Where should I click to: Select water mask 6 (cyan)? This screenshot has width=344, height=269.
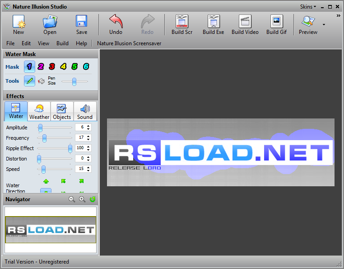(x=86, y=66)
